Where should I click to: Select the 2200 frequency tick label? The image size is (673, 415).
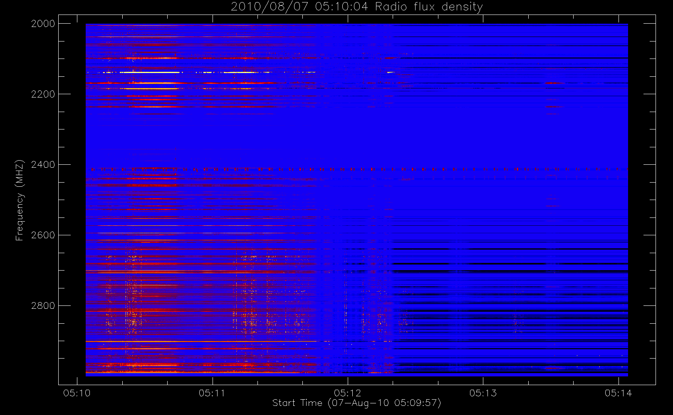[x=43, y=94]
